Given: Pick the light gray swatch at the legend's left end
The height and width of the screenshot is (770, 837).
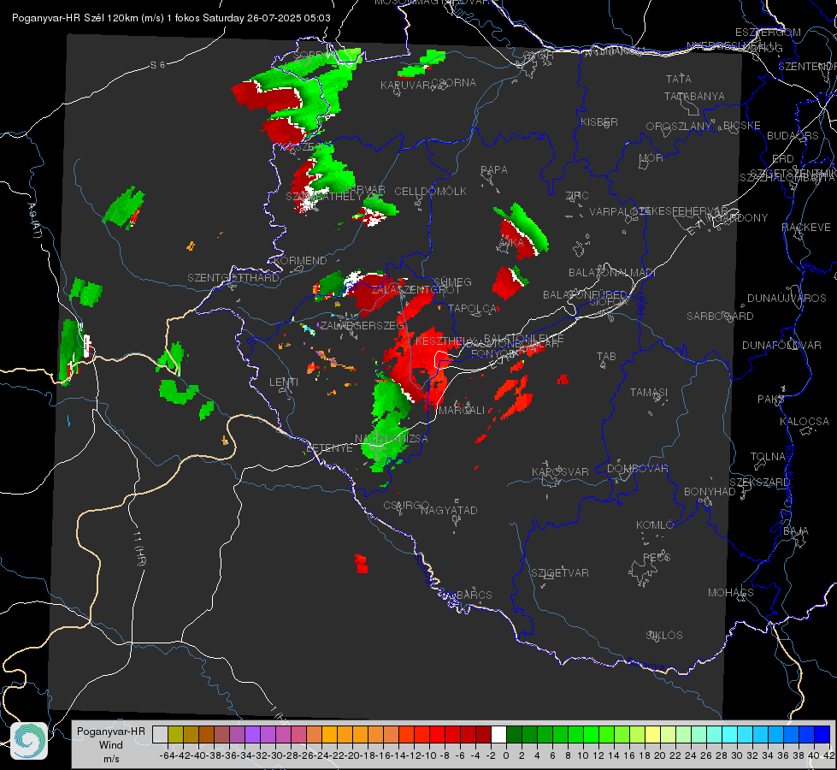Looking at the screenshot, I should tap(160, 734).
